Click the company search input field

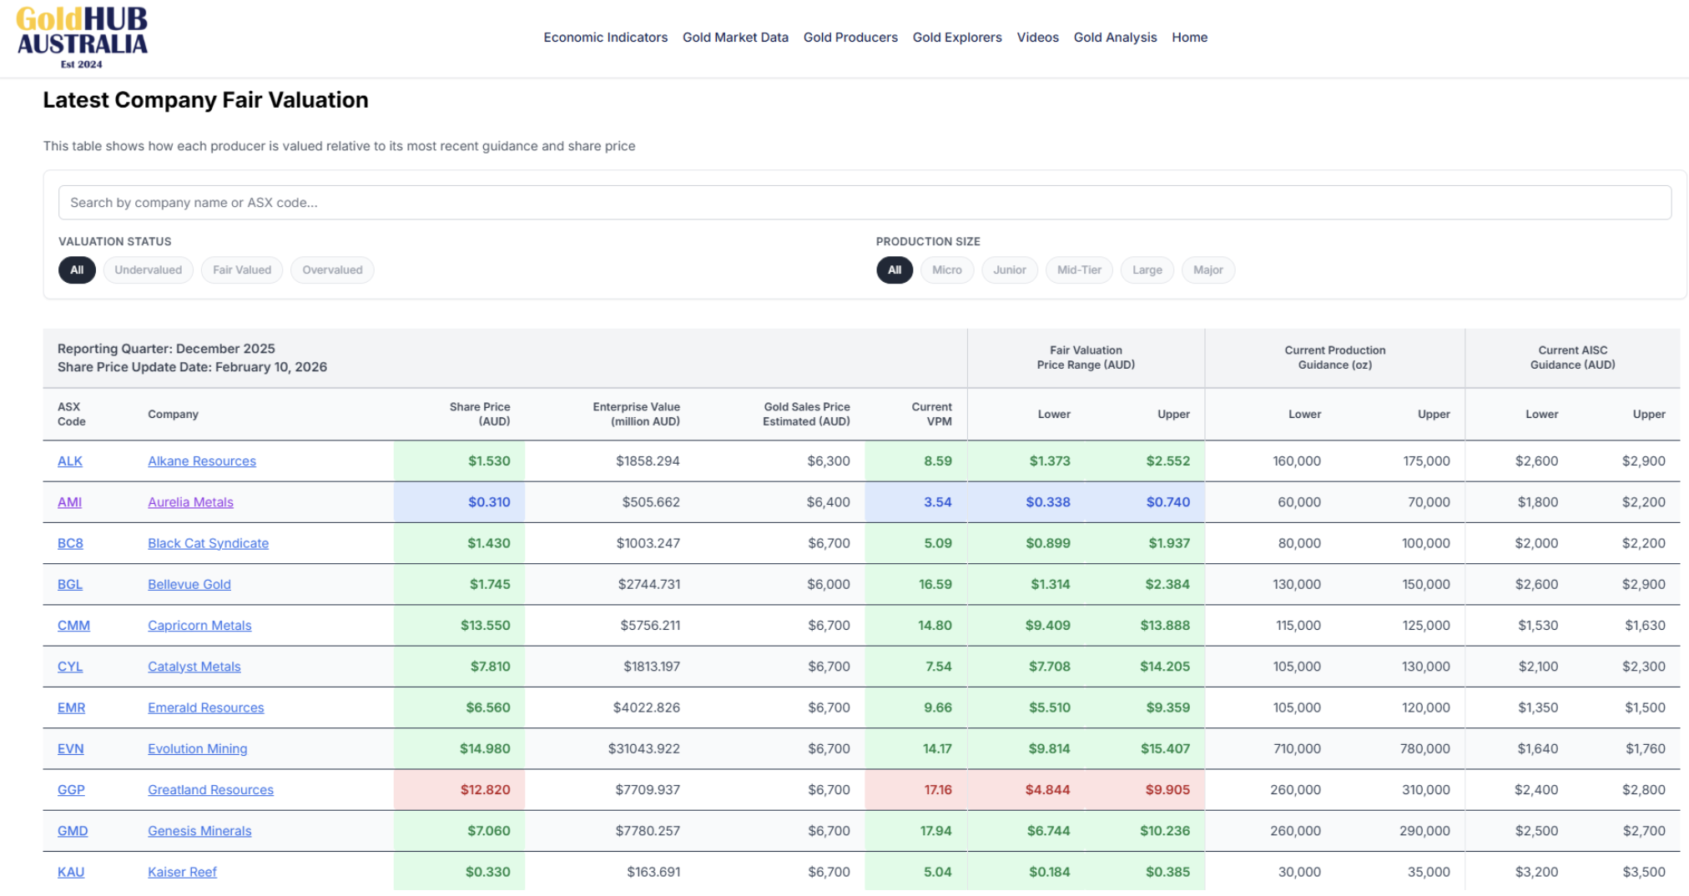click(864, 203)
